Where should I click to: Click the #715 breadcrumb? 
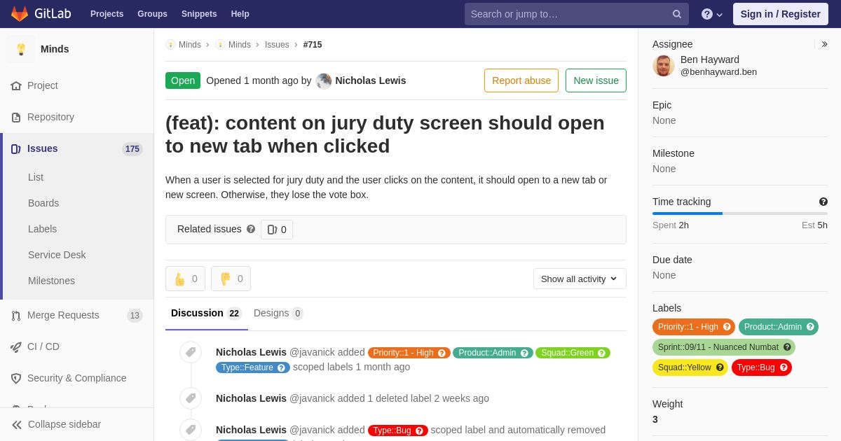pos(313,45)
